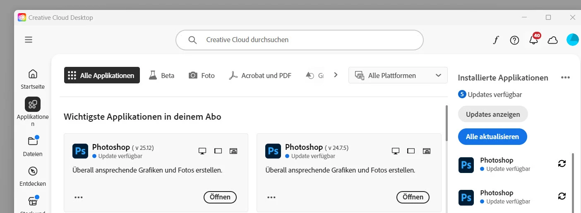Click Photoshop v 25.12 app icon
This screenshot has width=581, height=213.
(x=80, y=151)
